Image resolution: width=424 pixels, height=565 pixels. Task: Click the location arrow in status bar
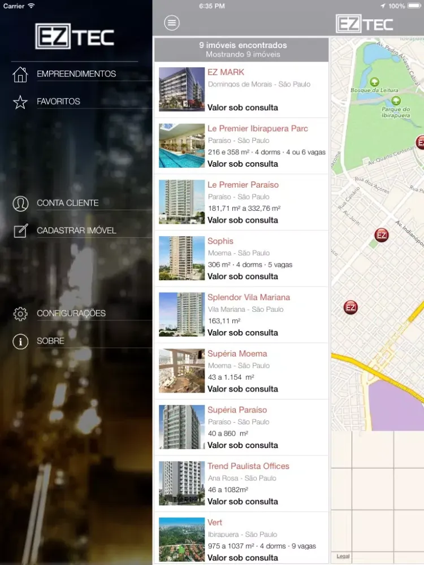tap(383, 6)
